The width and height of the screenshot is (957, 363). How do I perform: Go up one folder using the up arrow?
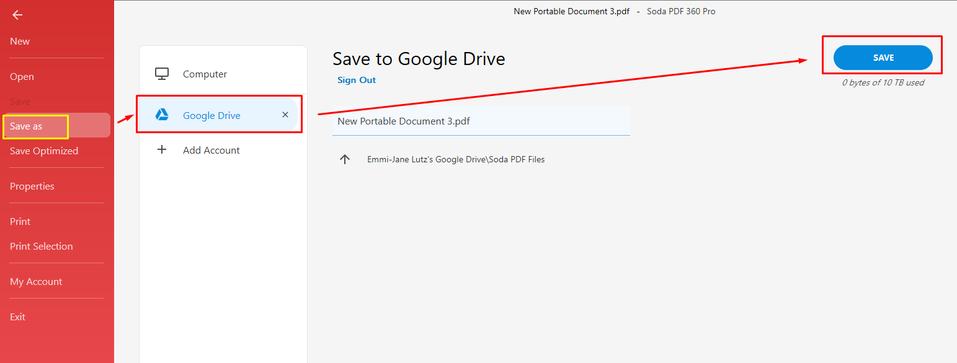(345, 159)
